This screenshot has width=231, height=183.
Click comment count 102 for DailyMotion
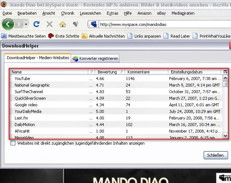coord(129,125)
